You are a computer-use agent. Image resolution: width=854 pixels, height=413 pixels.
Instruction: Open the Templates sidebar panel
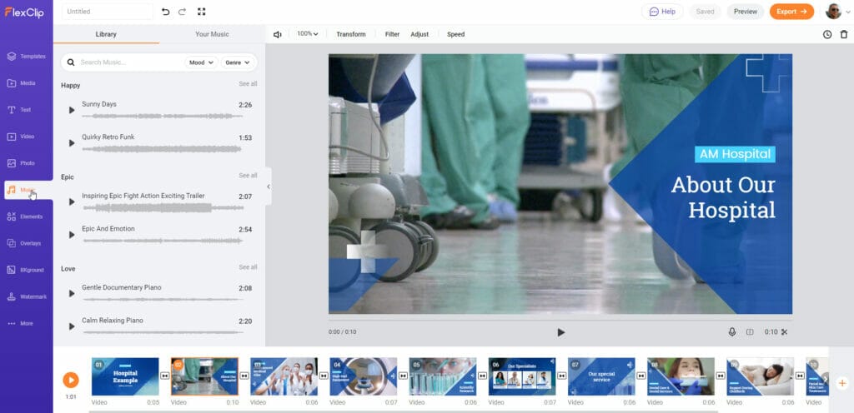(26, 57)
